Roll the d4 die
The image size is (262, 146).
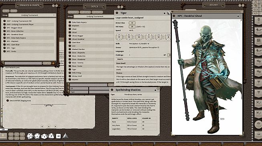coord(65,136)
